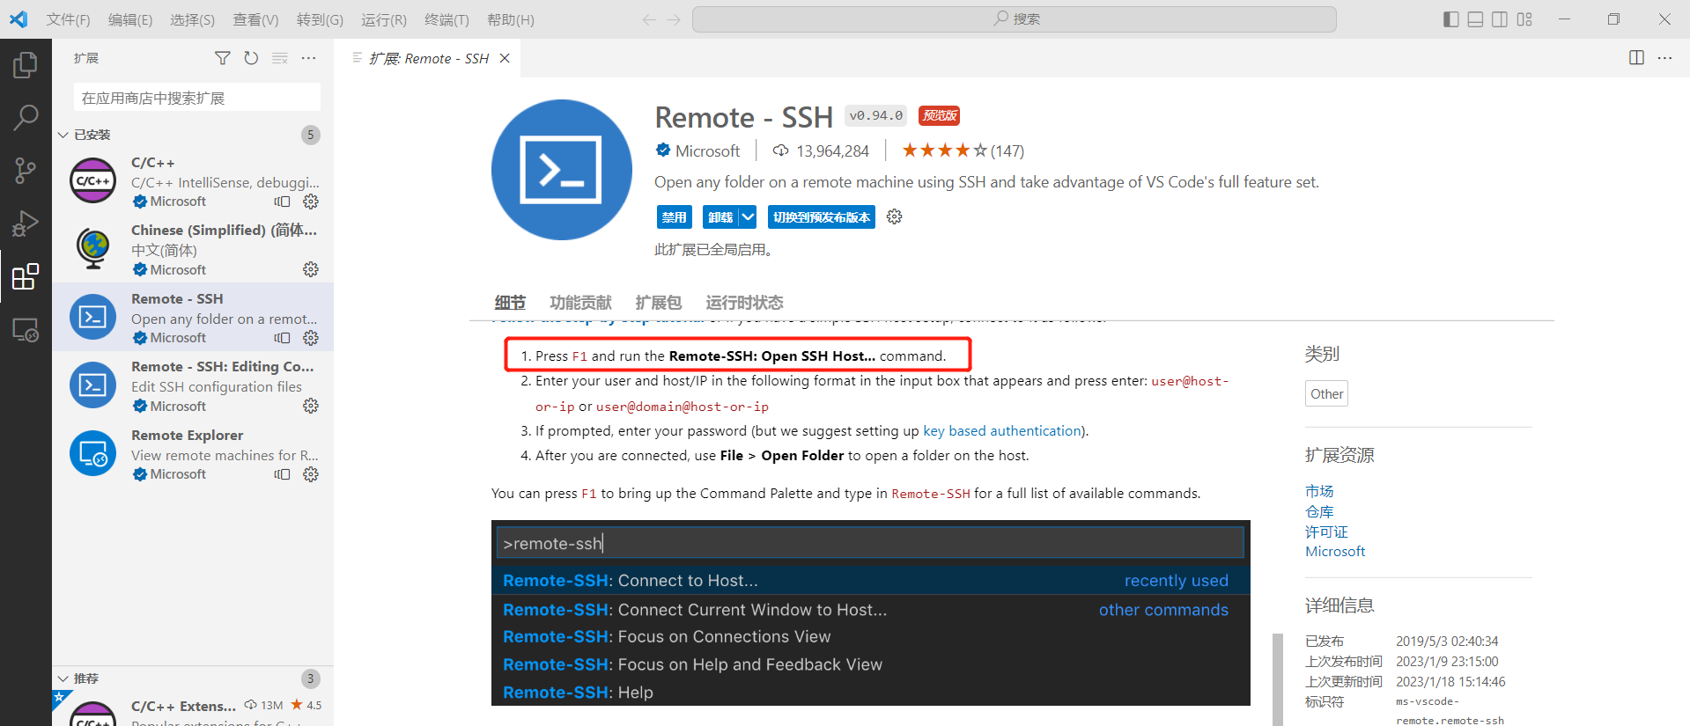This screenshot has height=726, width=1690.
Task: Open the 查看(V) menu
Action: (255, 19)
